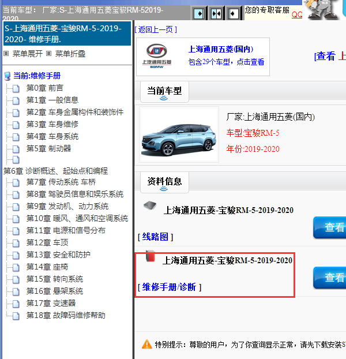
Task: Click the page icon for 第3章 车身维修
Action: pos(16,125)
